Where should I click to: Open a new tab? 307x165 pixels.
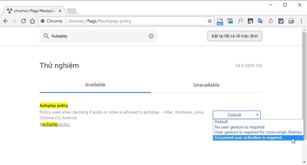[72, 11]
